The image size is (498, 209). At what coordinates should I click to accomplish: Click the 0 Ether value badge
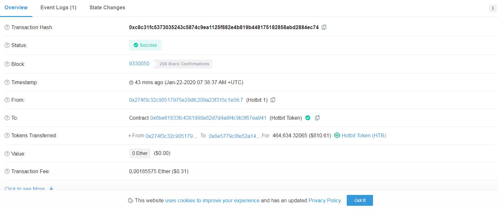pyautogui.click(x=140, y=153)
